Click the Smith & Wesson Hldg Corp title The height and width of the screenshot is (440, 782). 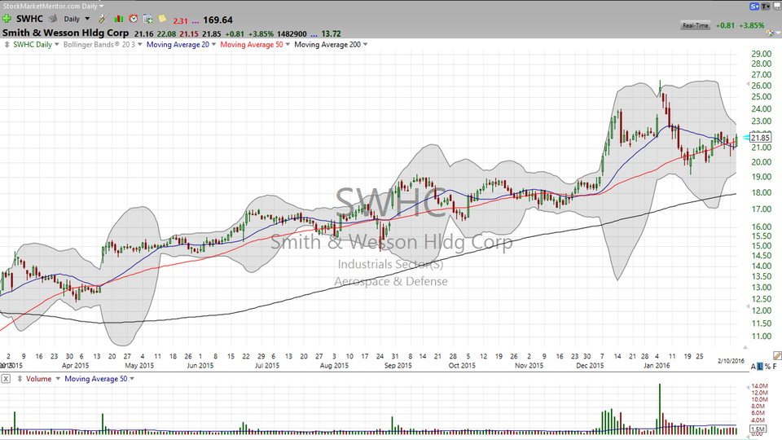[x=65, y=33]
